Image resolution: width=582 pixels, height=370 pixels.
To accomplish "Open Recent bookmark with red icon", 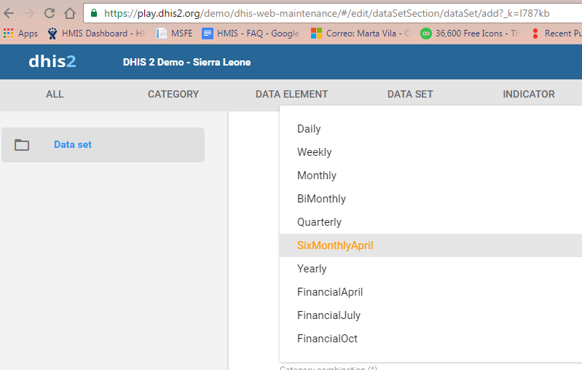I will click(557, 34).
